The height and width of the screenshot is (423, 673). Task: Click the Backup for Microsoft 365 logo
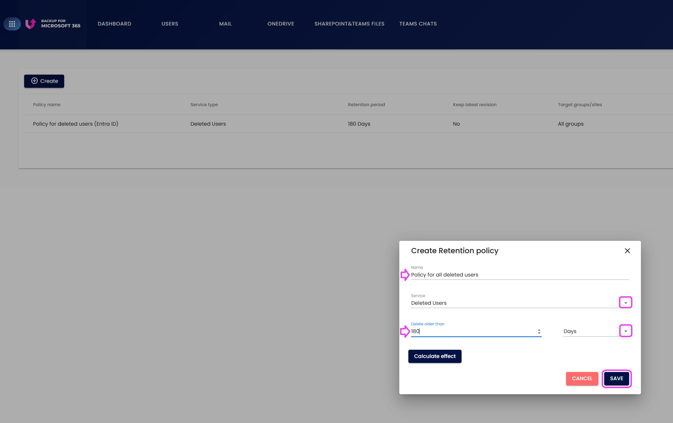click(53, 24)
